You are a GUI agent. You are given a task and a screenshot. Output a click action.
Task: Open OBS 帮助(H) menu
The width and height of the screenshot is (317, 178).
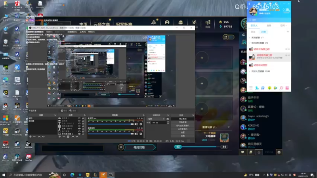91,32
